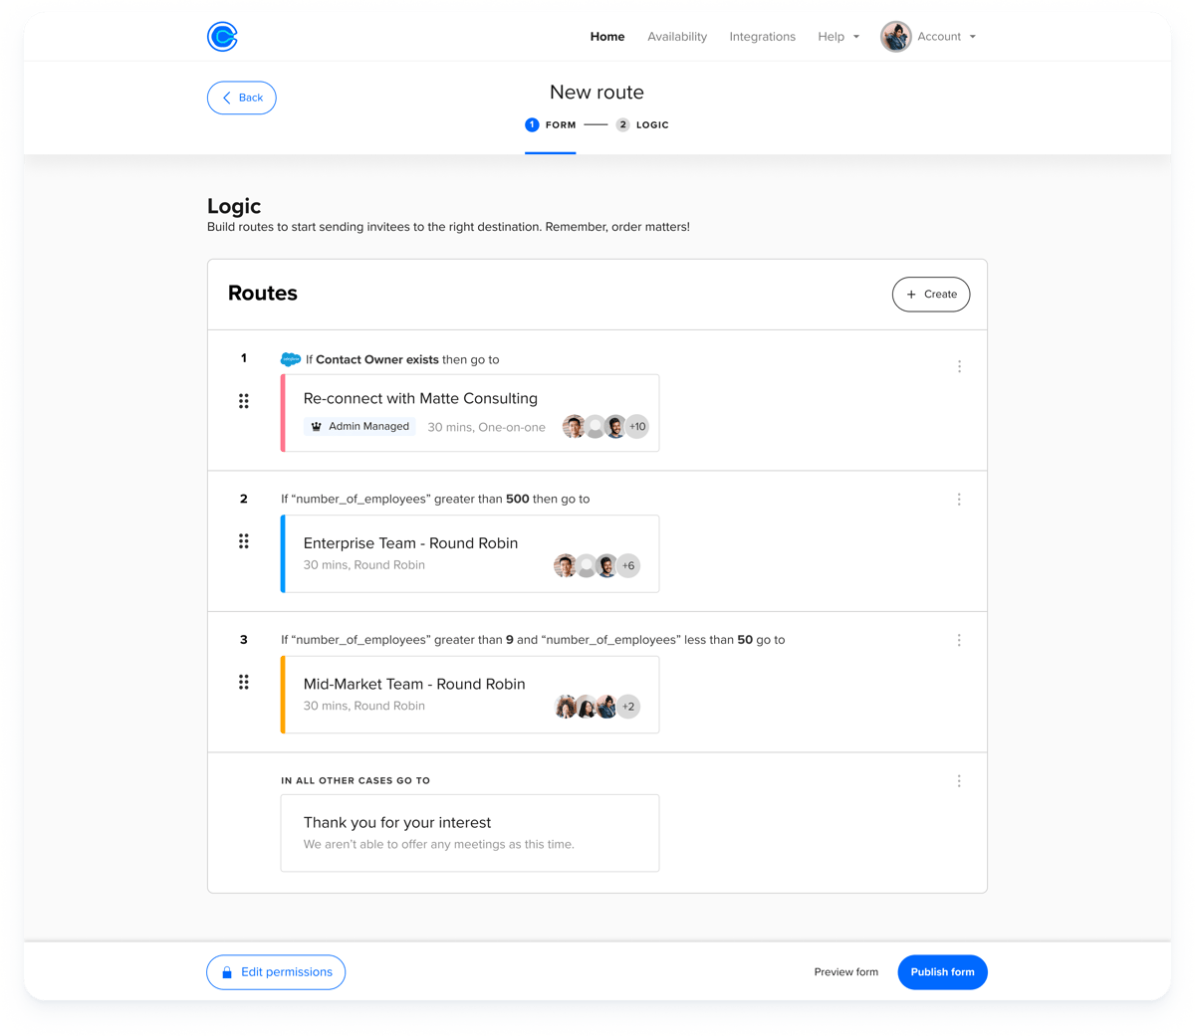
Task: Click the blue color bar on Enterprise Team card
Action: tap(283, 553)
